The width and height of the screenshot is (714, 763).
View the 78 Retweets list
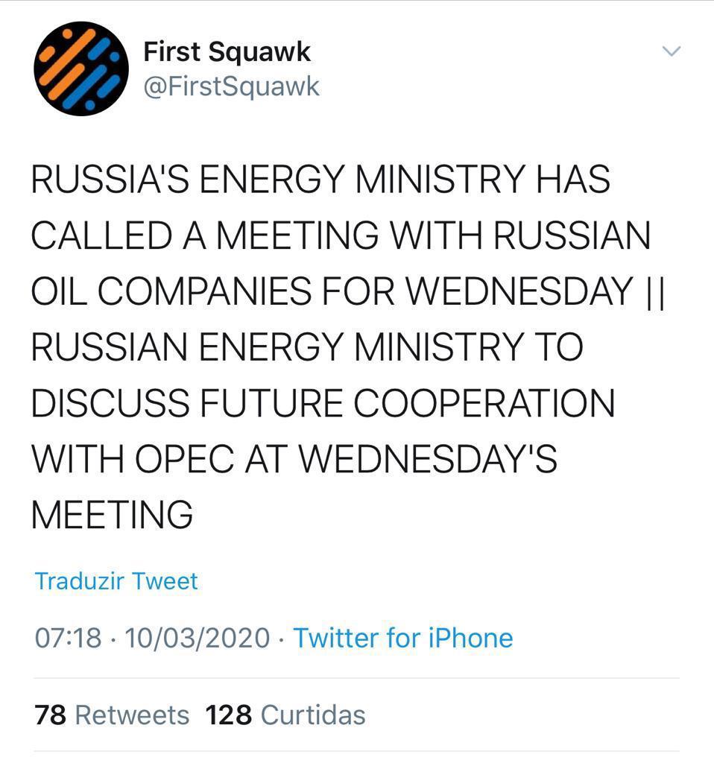112,715
